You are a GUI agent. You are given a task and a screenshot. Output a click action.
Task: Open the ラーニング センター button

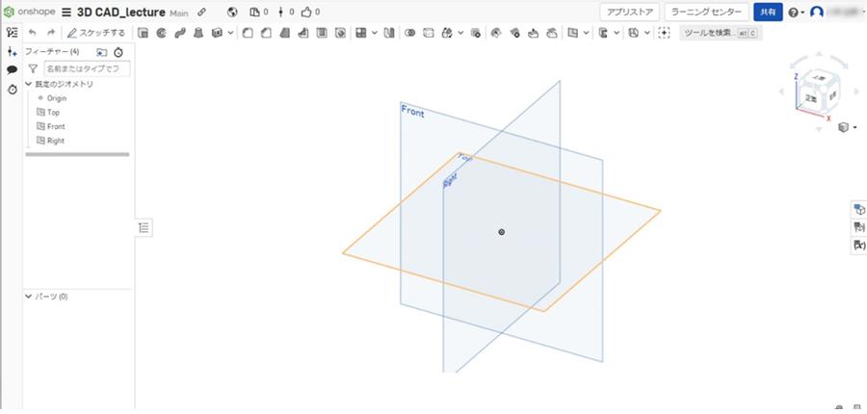tap(706, 13)
